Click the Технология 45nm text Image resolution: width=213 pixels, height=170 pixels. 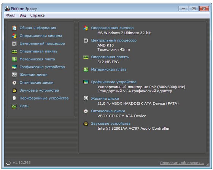pos(114,49)
